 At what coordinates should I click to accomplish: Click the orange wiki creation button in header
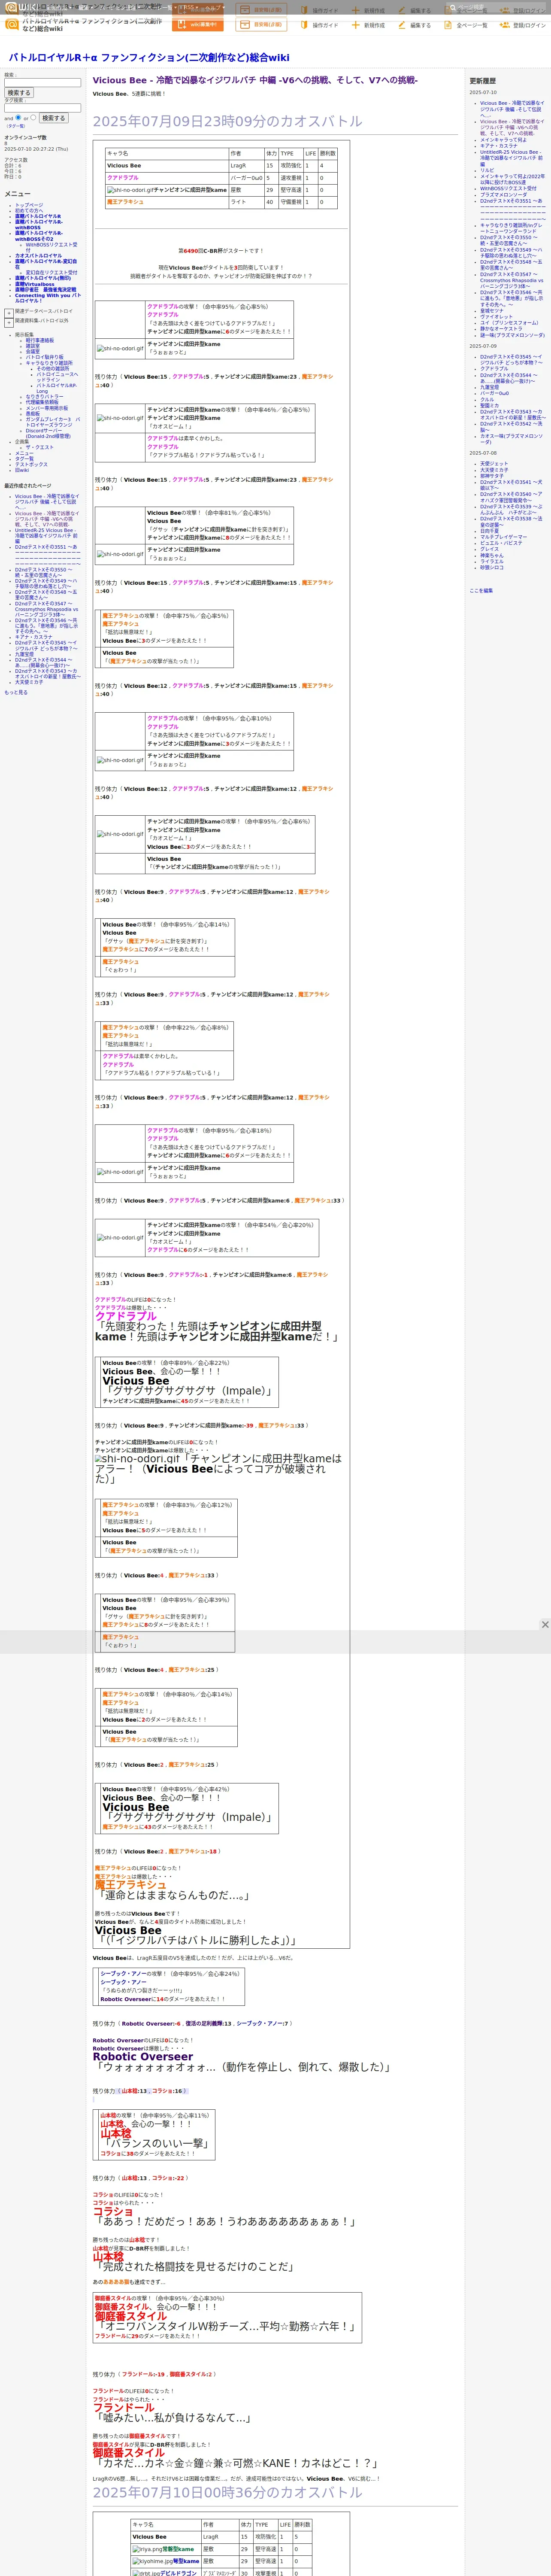pyautogui.click(x=197, y=25)
